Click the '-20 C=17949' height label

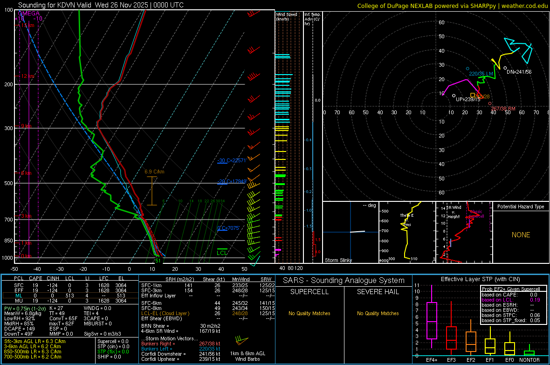(x=232, y=181)
